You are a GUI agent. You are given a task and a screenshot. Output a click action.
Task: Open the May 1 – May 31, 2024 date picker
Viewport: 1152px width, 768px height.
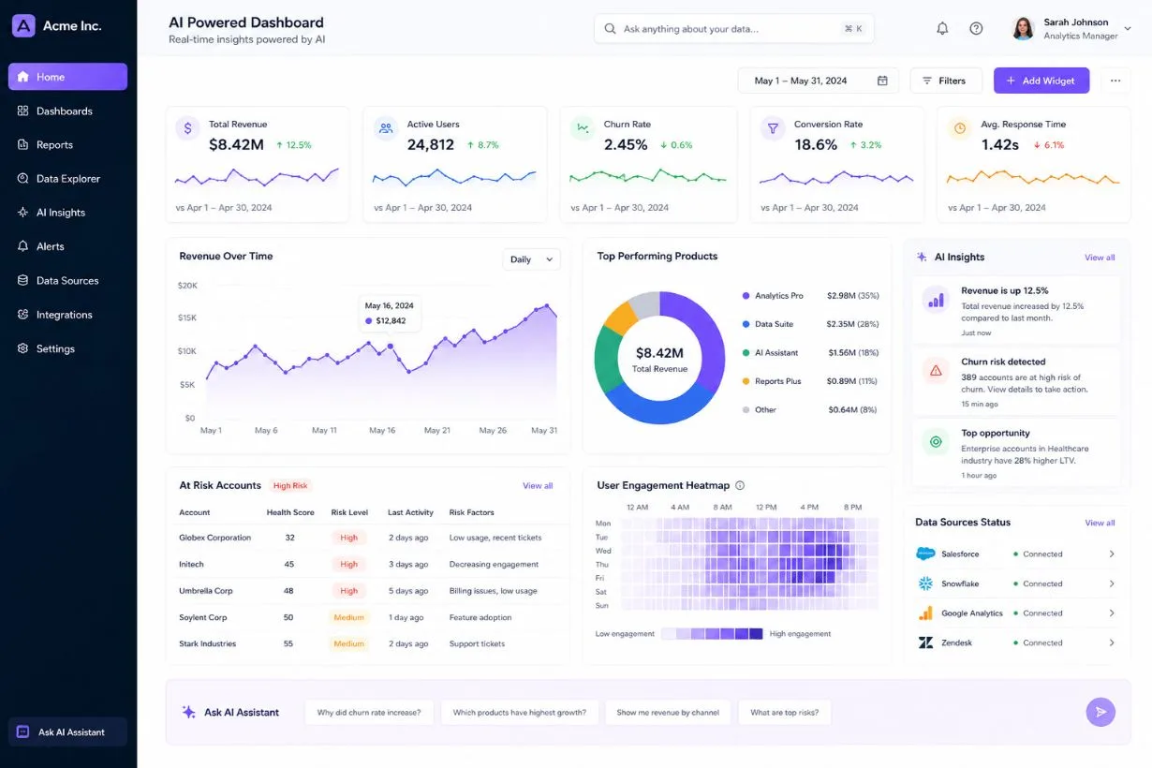(818, 81)
